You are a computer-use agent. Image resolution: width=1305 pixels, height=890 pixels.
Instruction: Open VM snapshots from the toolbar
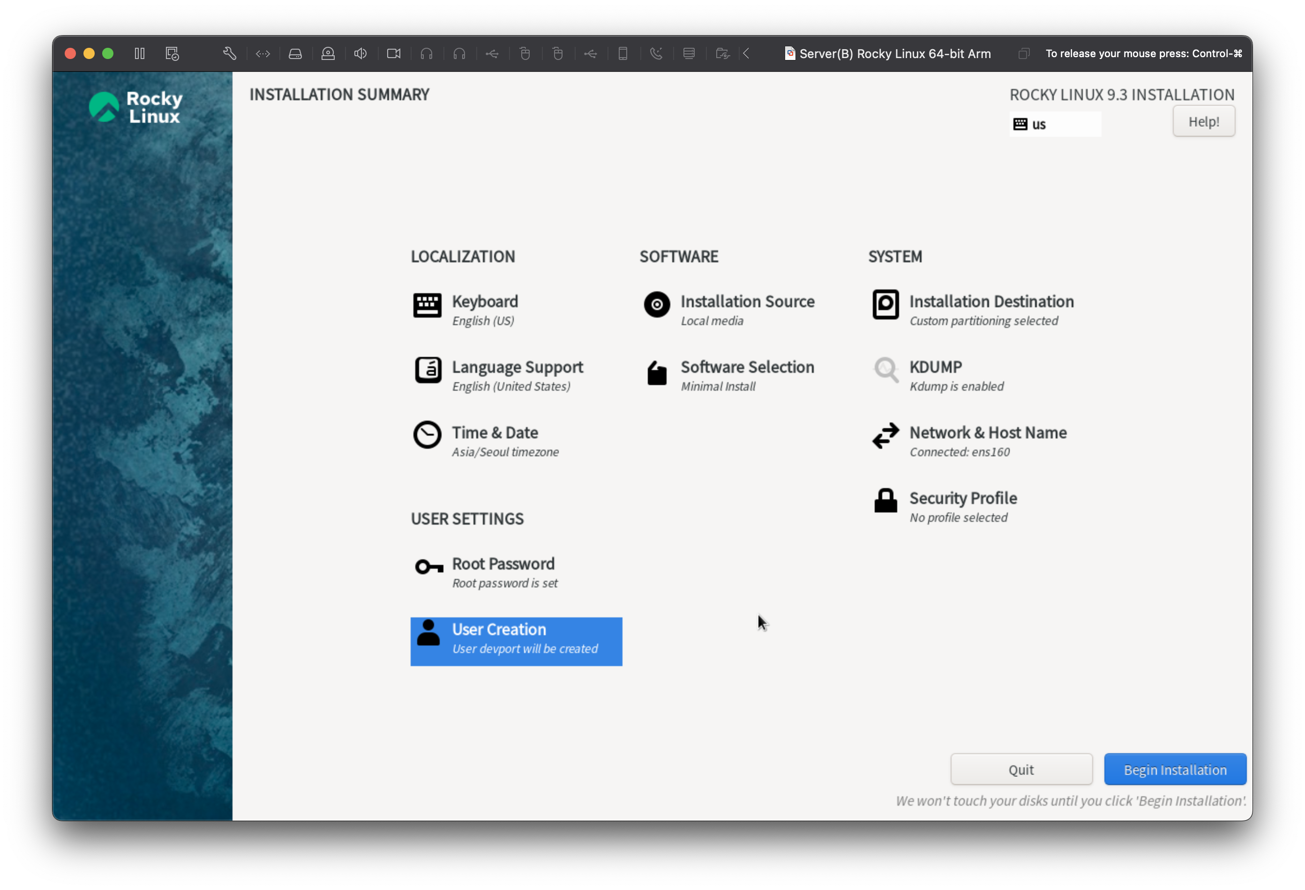(172, 53)
